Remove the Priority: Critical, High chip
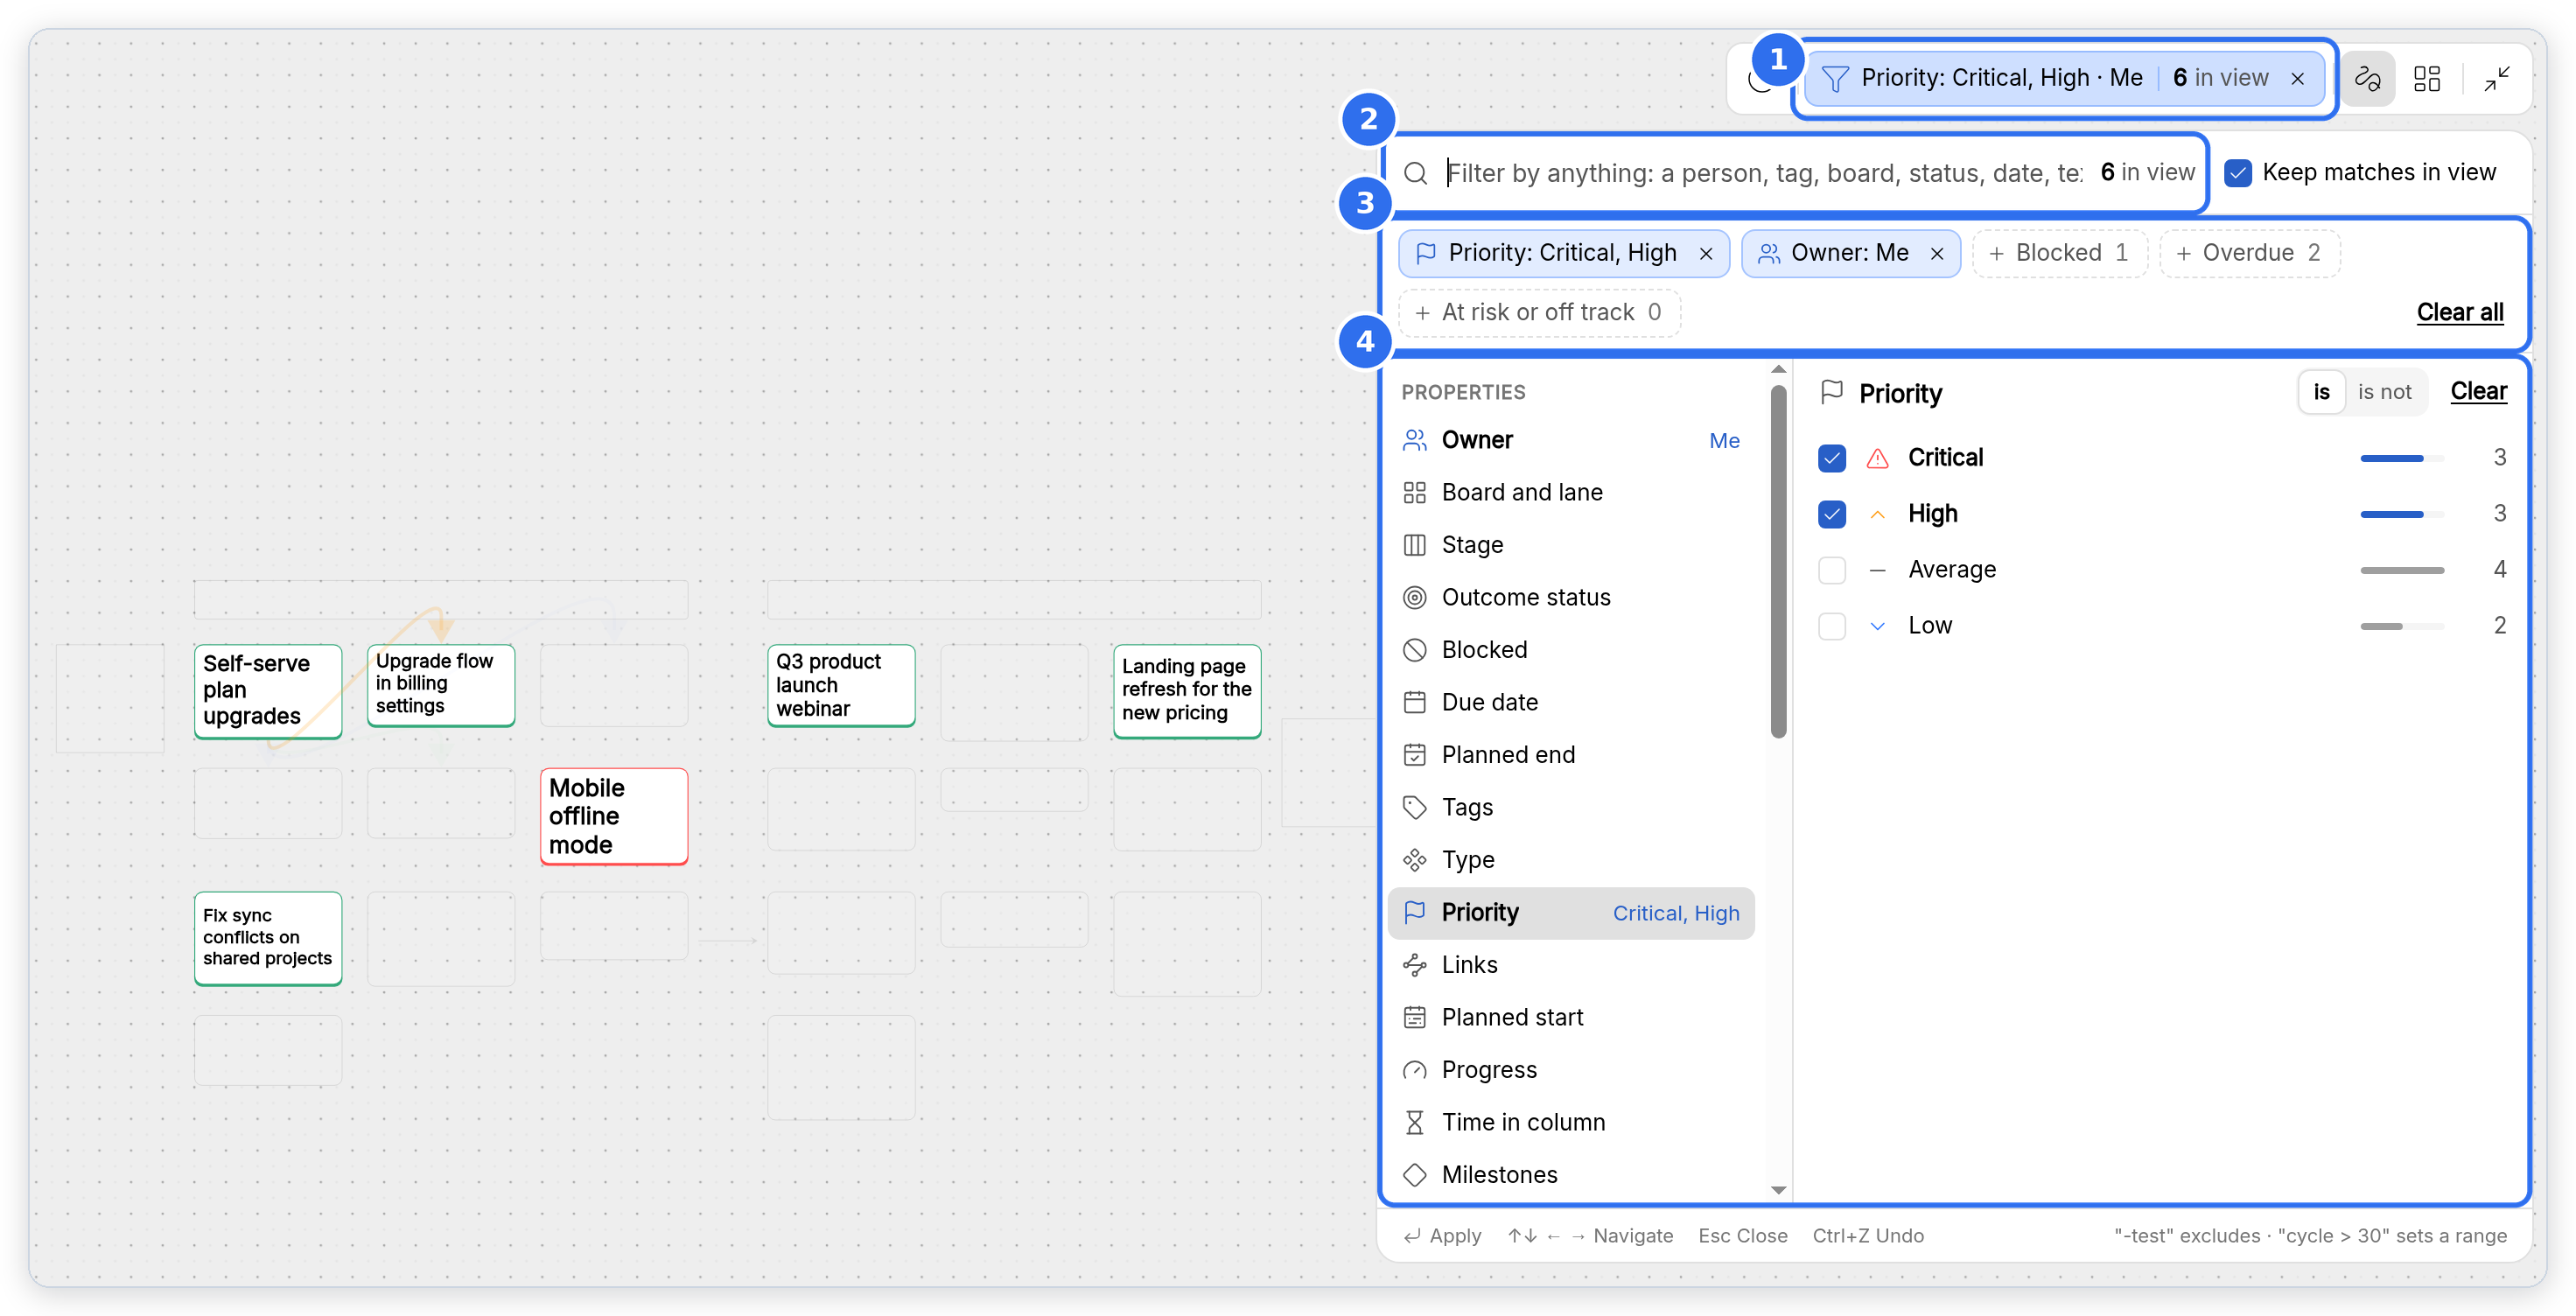2576x1316 pixels. [1706, 254]
